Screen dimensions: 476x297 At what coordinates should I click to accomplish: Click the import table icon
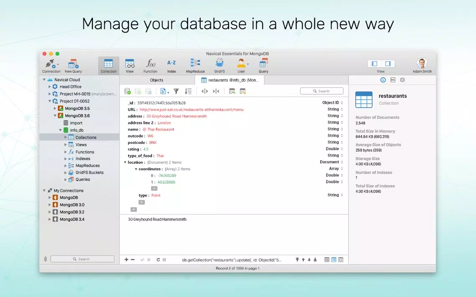(x=232, y=91)
